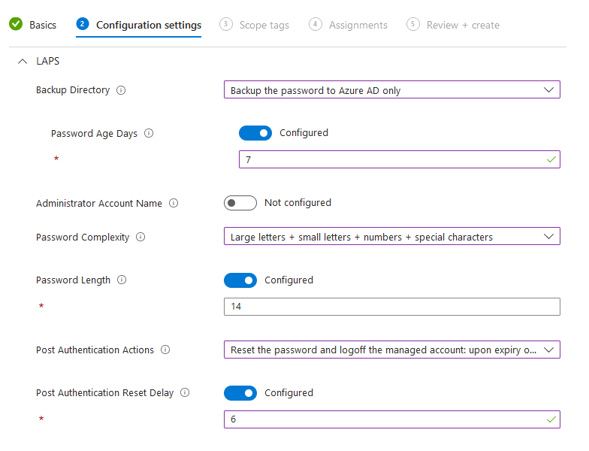Click the green checkmark icon beside Basics
This screenshot has width=589, height=451.
tap(16, 25)
